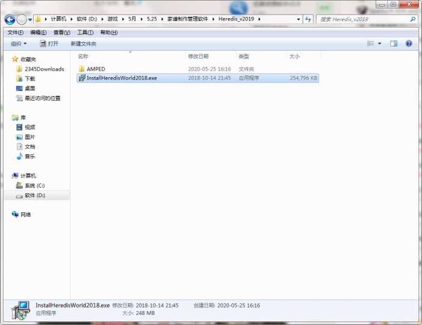Open the 编辑(E) menu
422x325 pixels.
pyautogui.click(x=39, y=33)
